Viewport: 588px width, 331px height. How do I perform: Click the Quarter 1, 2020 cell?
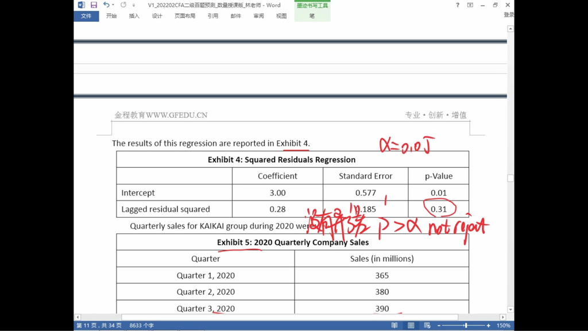click(x=206, y=275)
